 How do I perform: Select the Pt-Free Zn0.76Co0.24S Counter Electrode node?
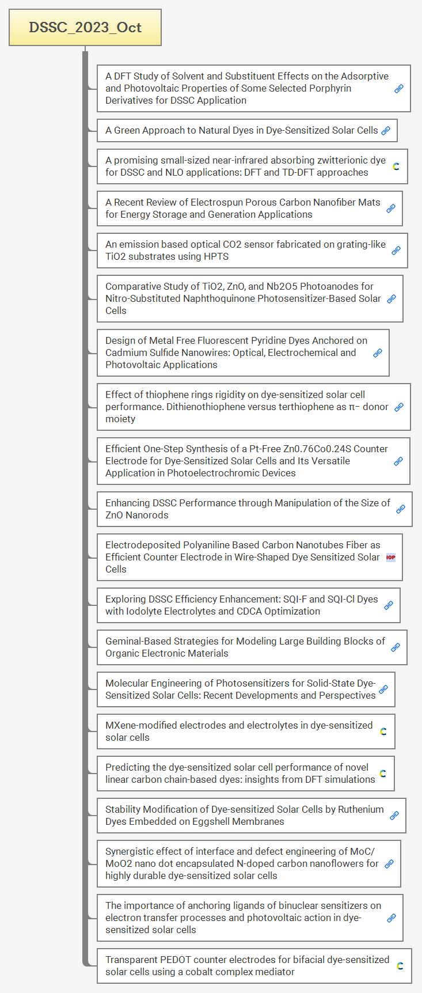point(246,461)
